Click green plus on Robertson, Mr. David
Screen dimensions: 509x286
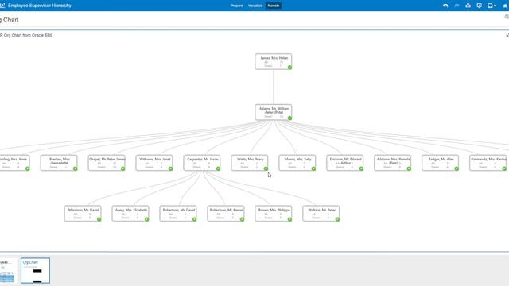(x=194, y=219)
